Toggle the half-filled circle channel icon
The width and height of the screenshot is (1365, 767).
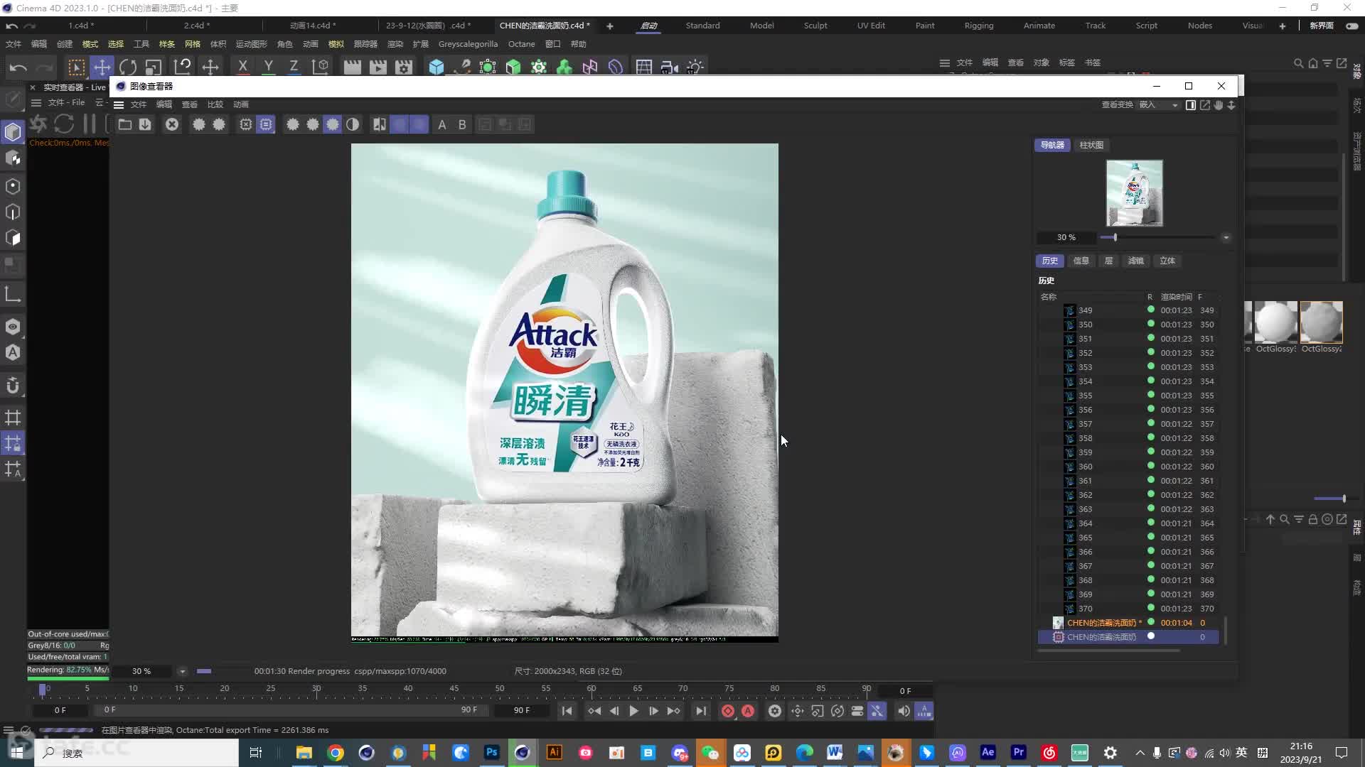(x=353, y=124)
